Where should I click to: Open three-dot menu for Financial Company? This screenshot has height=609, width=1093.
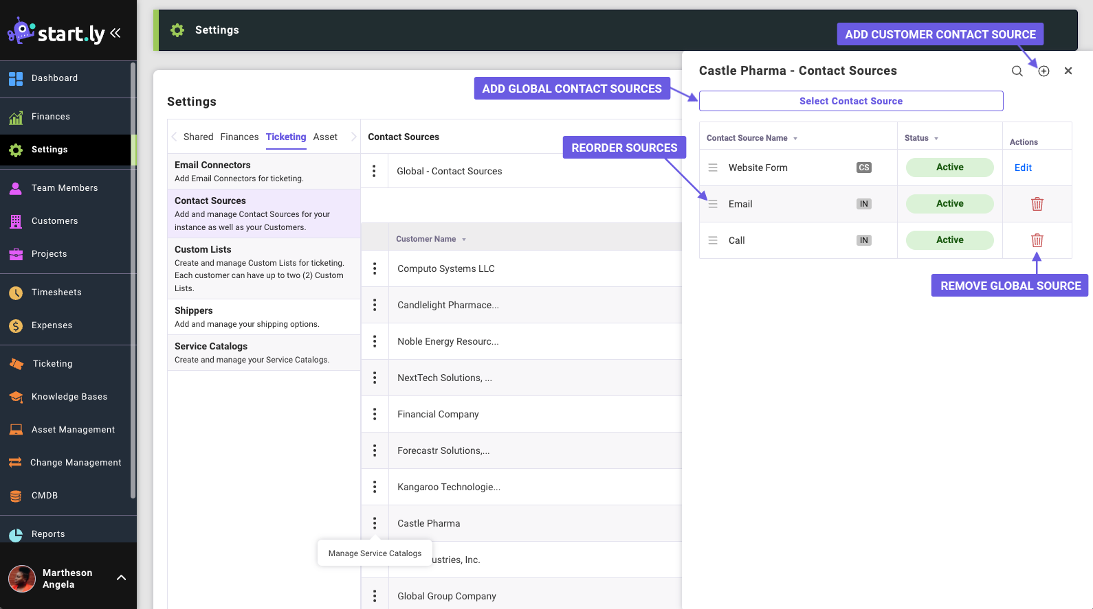pos(375,414)
